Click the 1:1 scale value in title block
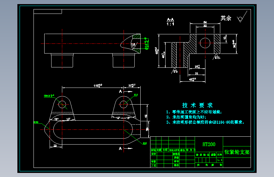This screenshot has width=274, height=177. coord(220,160)
